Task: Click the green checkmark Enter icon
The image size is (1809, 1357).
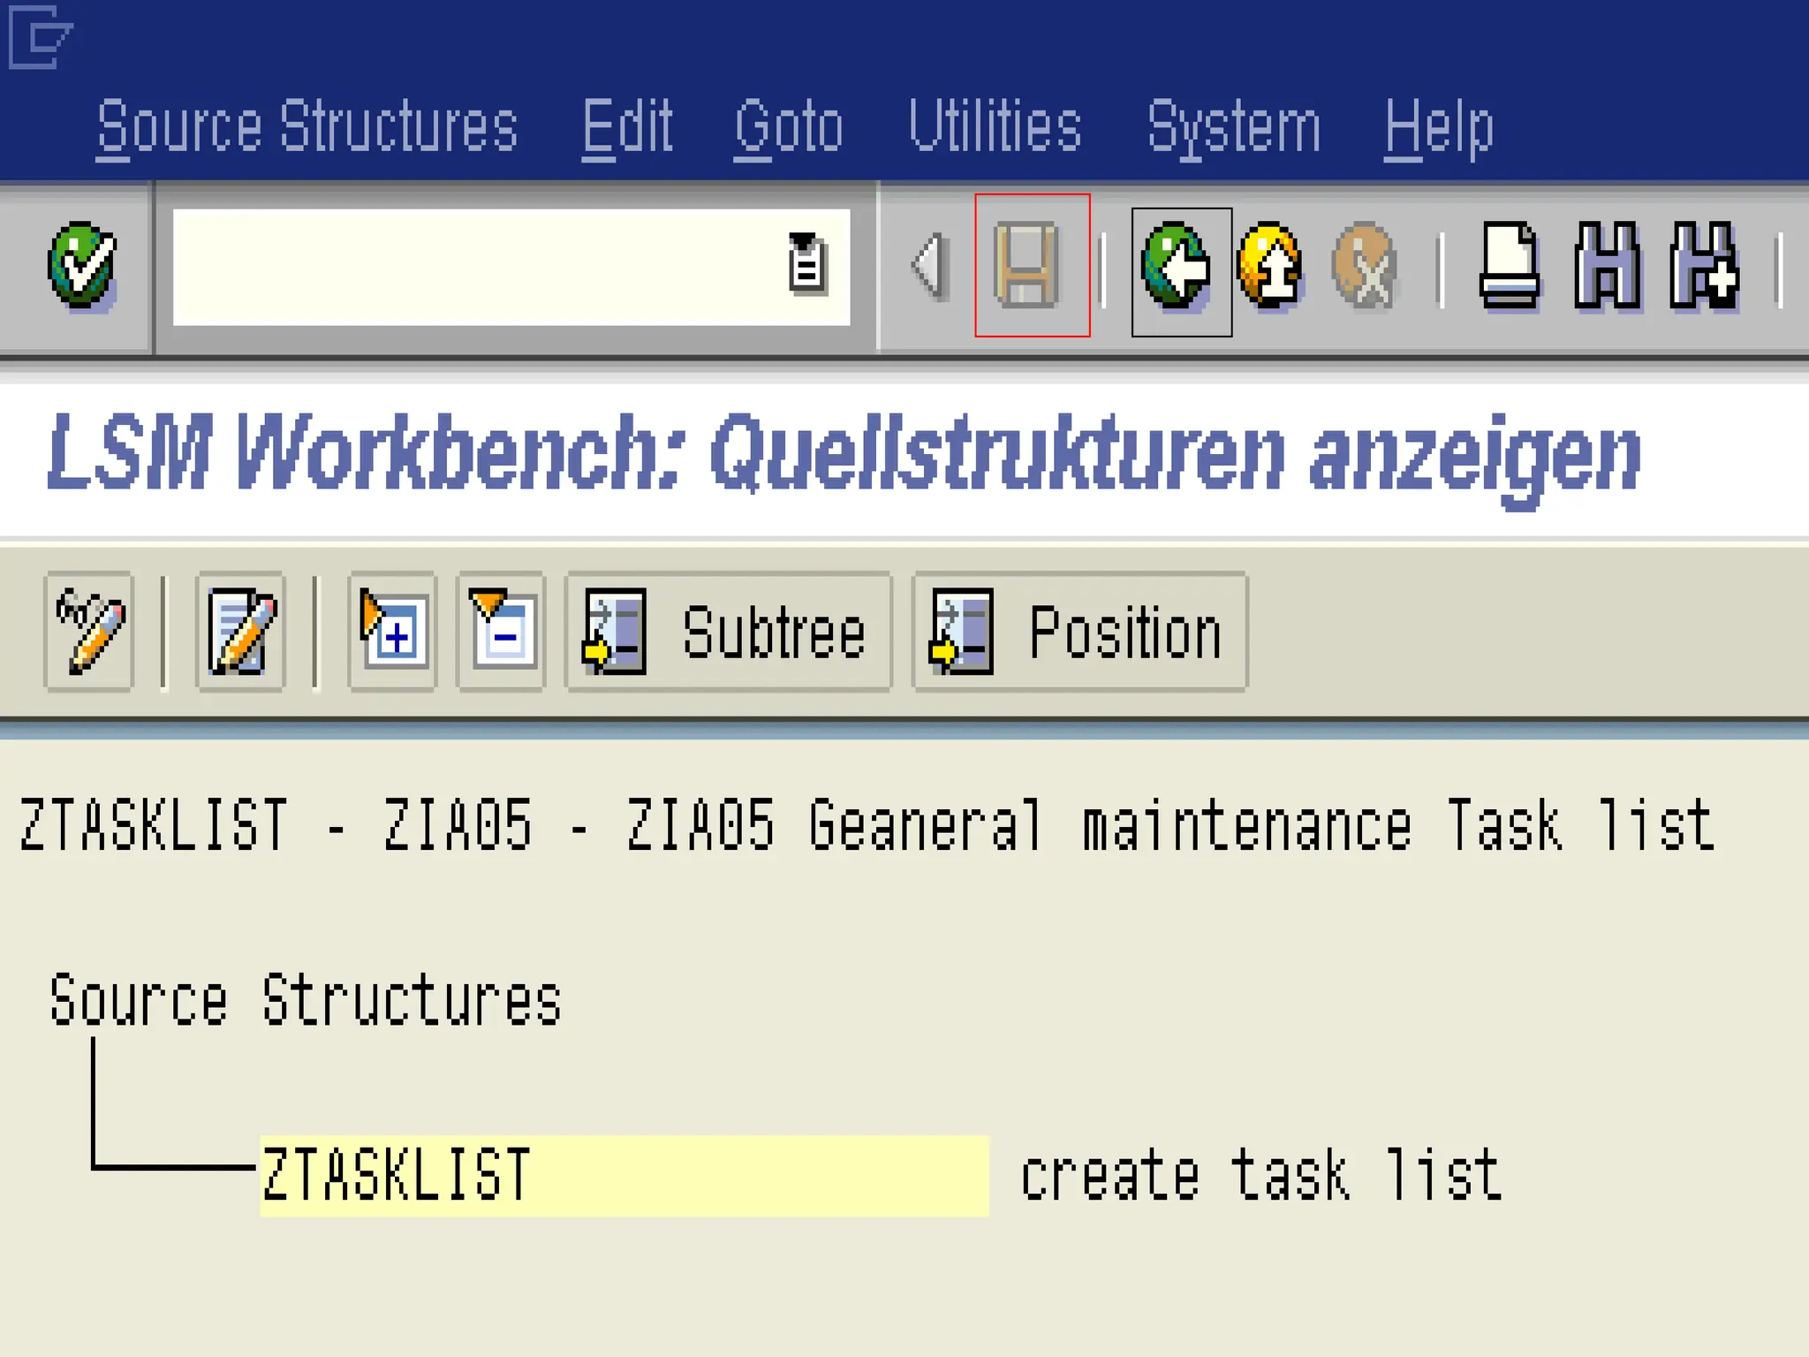Action: coord(82,264)
